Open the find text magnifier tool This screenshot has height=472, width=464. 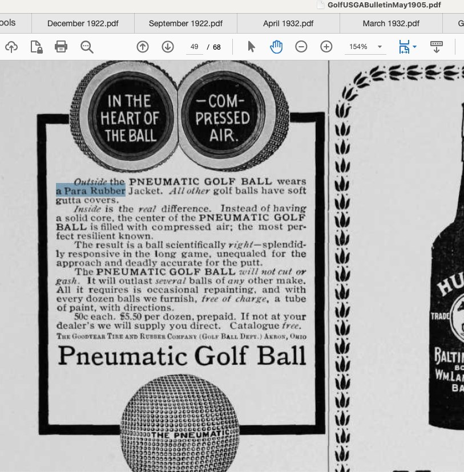(87, 47)
